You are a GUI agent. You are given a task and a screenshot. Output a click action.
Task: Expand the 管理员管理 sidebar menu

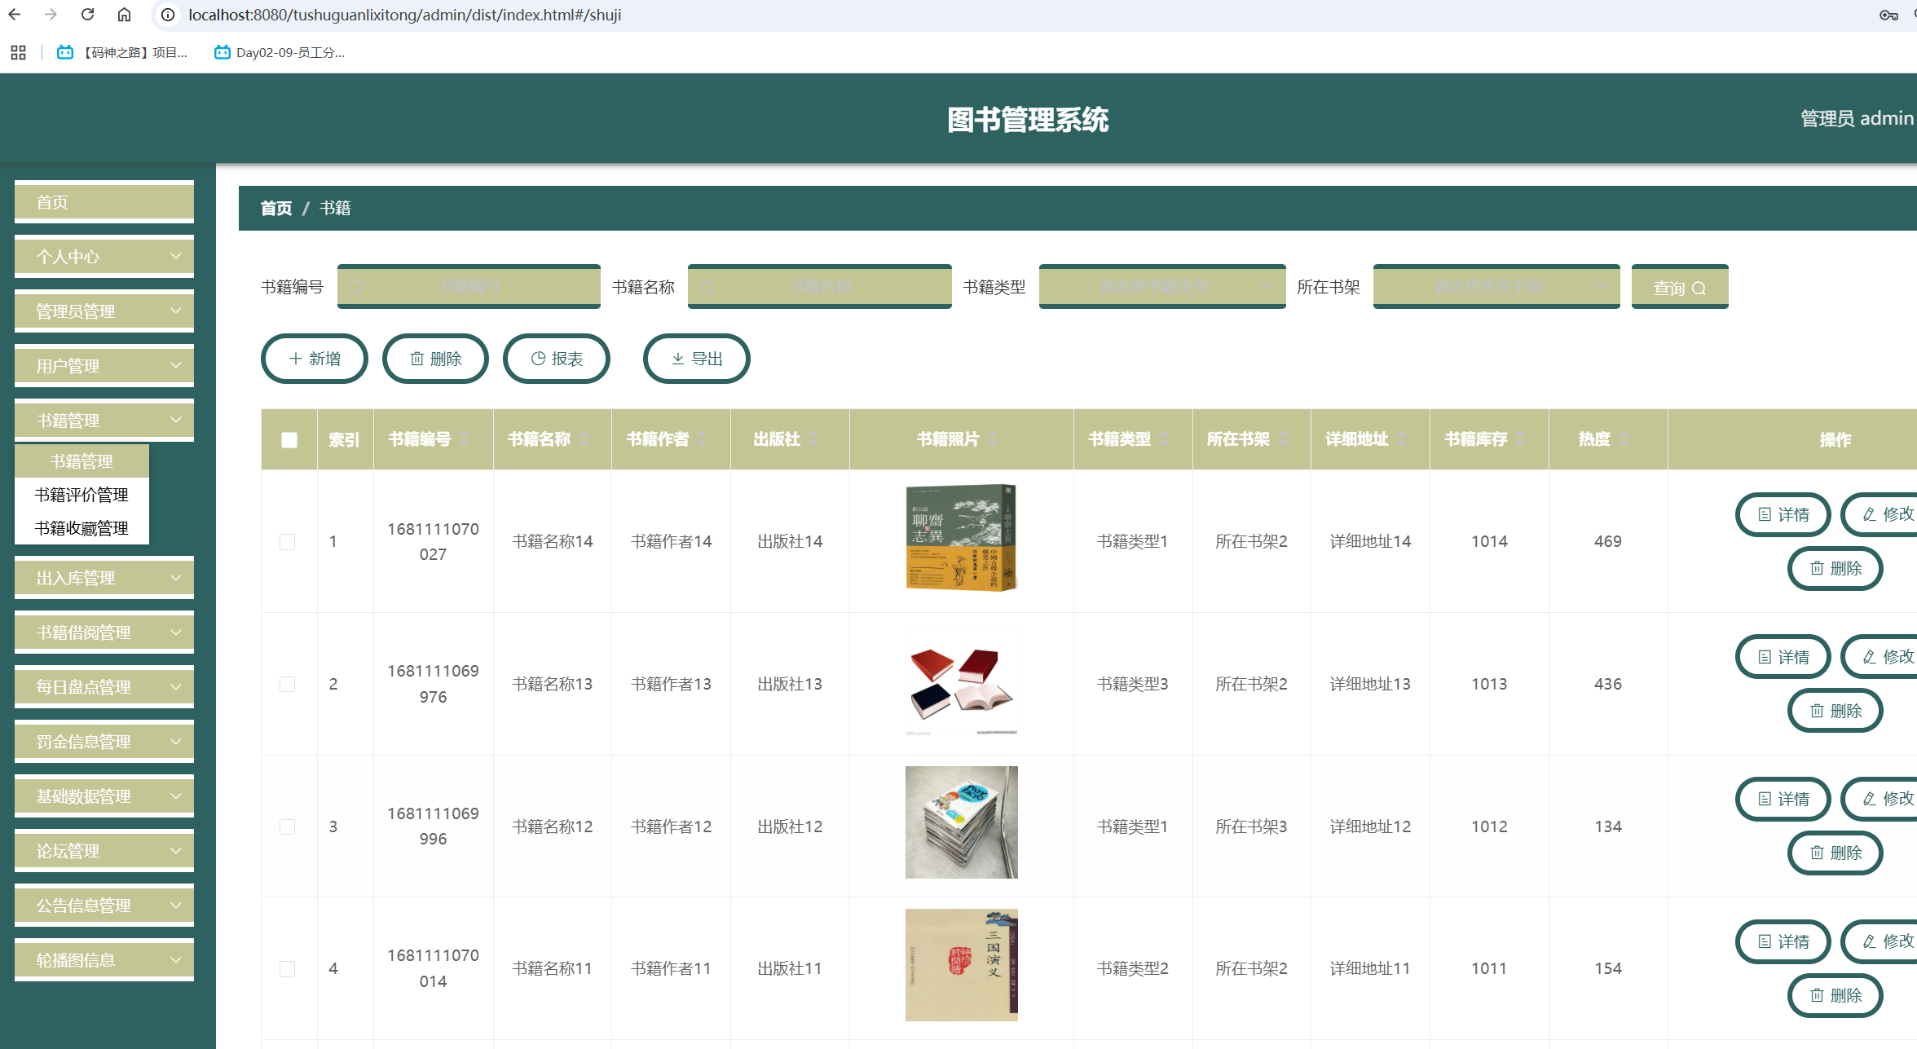click(104, 311)
